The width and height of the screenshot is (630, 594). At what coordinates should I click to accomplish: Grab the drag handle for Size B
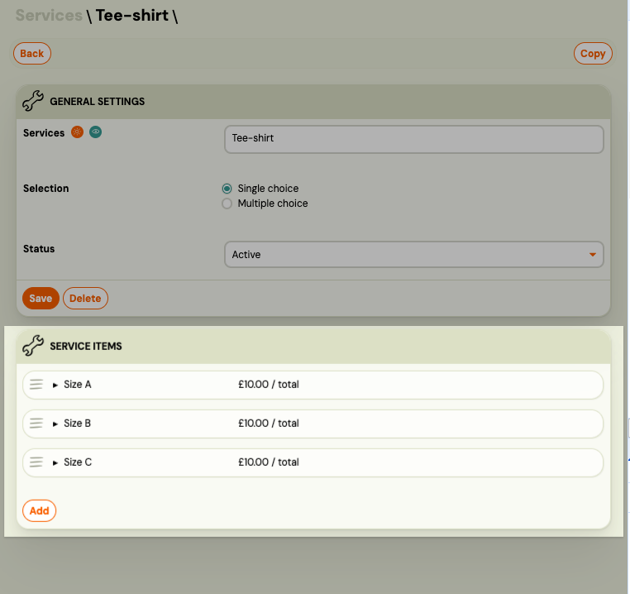[36, 423]
